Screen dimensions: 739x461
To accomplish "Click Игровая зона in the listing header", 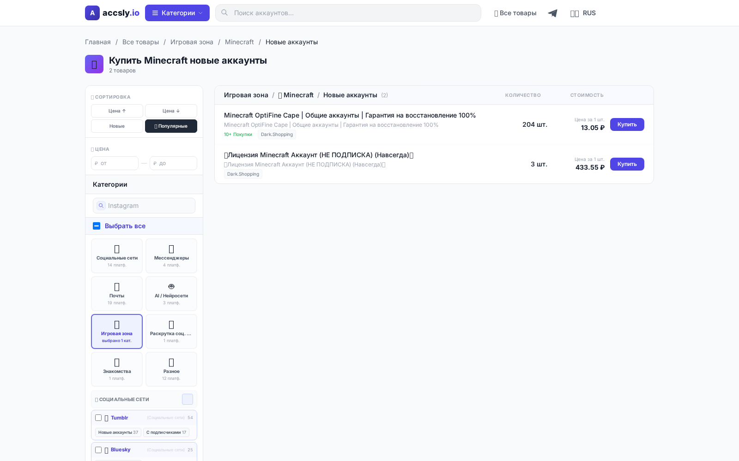I will pos(246,95).
